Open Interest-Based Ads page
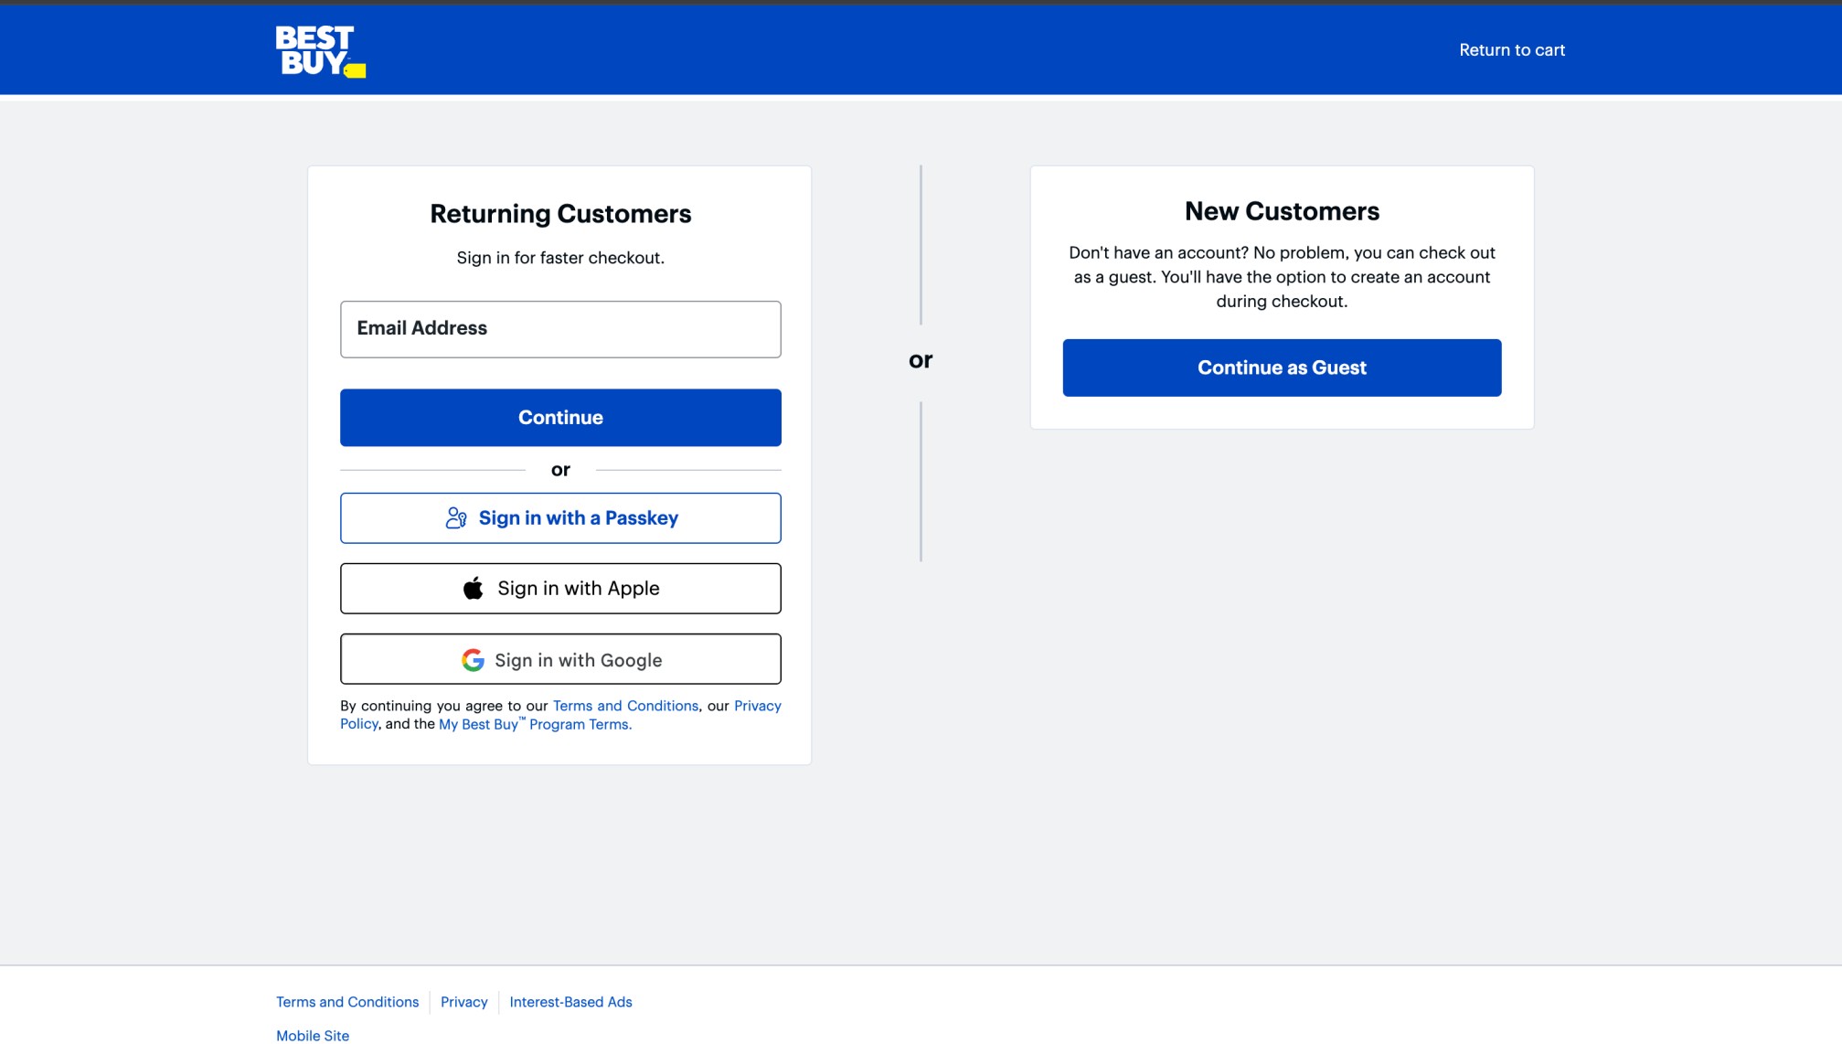Screen dimensions: 1842x1044 [570, 1001]
